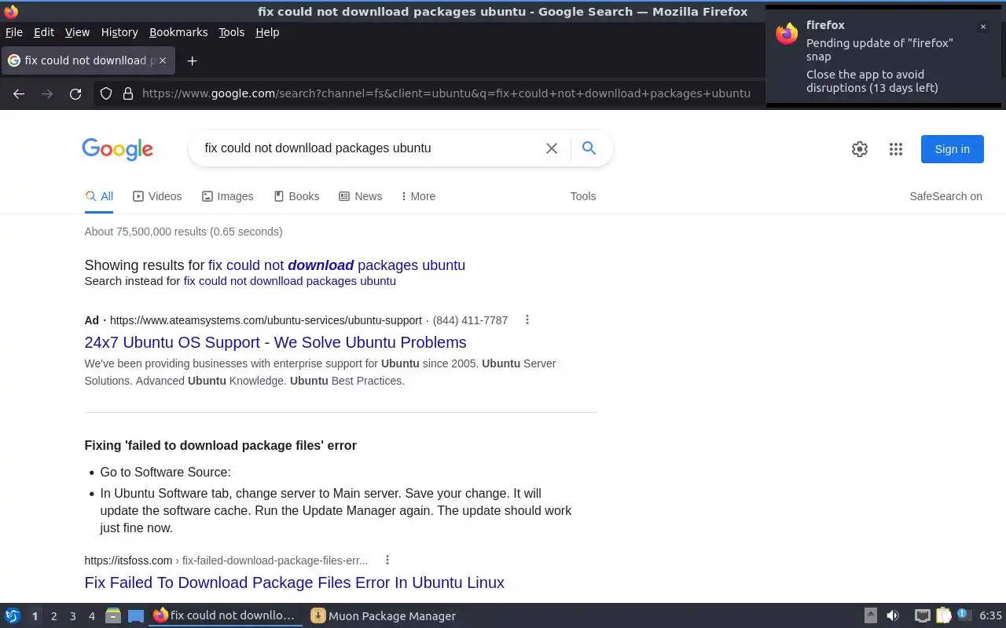
Task: Click the clock showing 6:35
Action: (x=990, y=616)
